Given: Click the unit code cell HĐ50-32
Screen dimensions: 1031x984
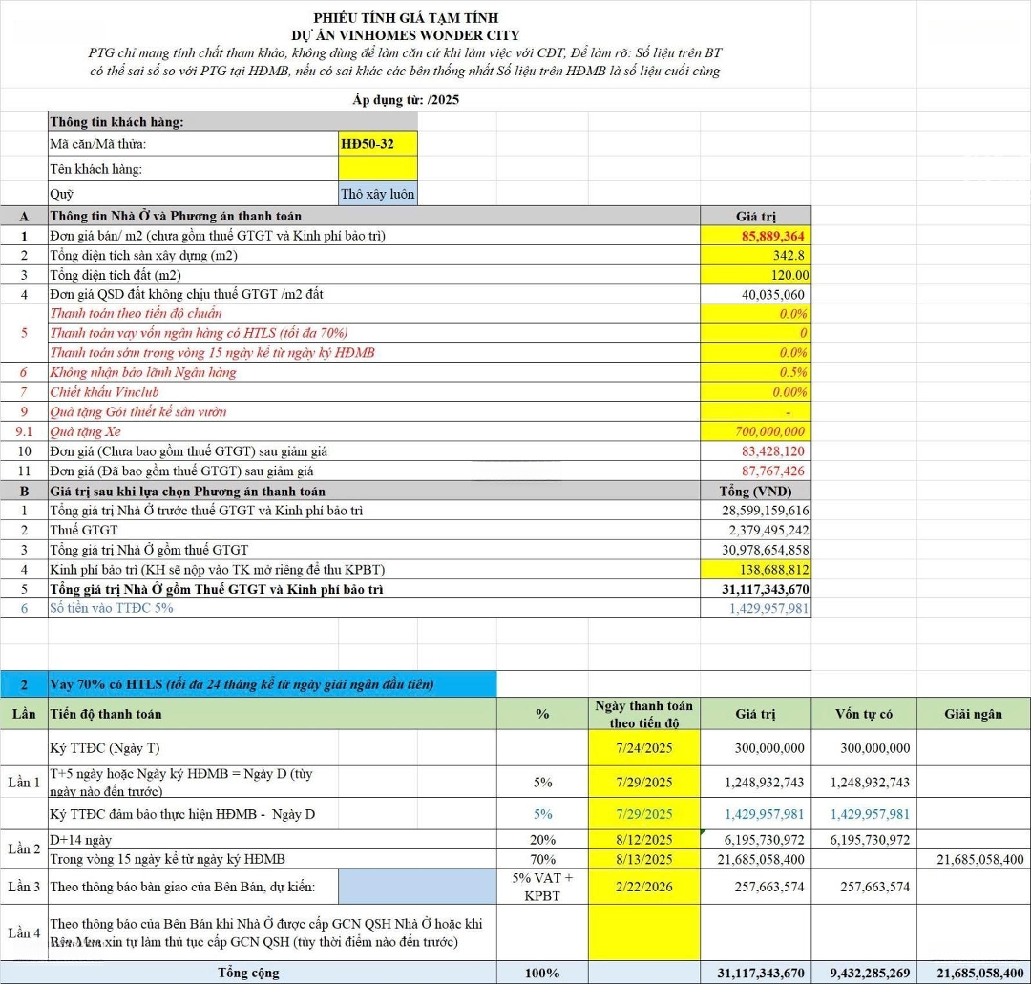Looking at the screenshot, I should pyautogui.click(x=377, y=144).
